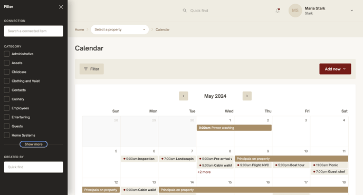
Task: Open the 11:00am Picnic event
Action: coord(329,165)
